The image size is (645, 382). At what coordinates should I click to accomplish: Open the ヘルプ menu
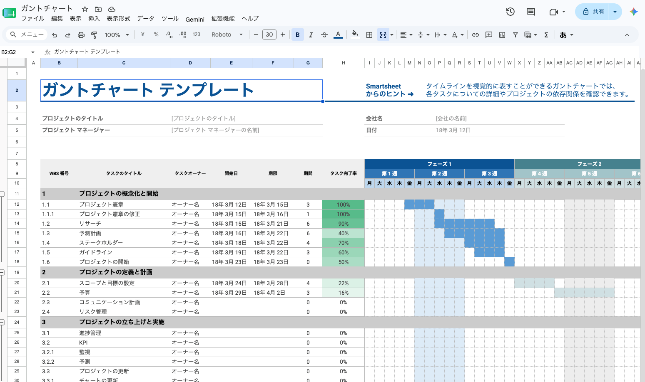coord(250,19)
